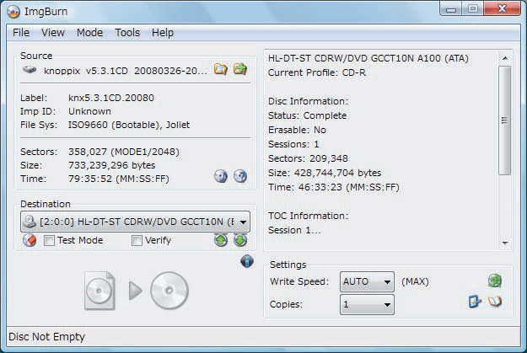Image resolution: width=527 pixels, height=353 pixels.
Task: Open the Copies dropdown
Action: [367, 304]
